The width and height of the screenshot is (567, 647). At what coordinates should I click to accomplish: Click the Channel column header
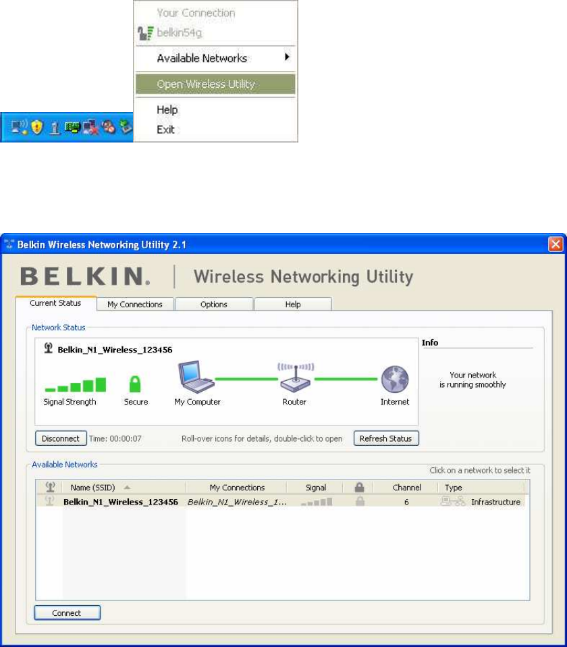(406, 488)
